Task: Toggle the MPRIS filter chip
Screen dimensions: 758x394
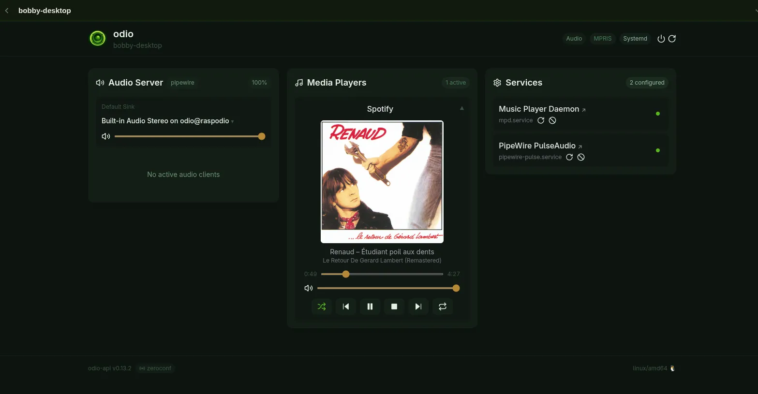Action: 603,39
